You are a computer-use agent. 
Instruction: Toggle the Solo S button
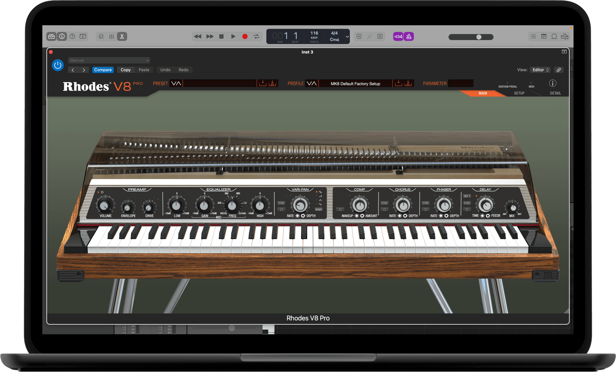[x=380, y=36]
